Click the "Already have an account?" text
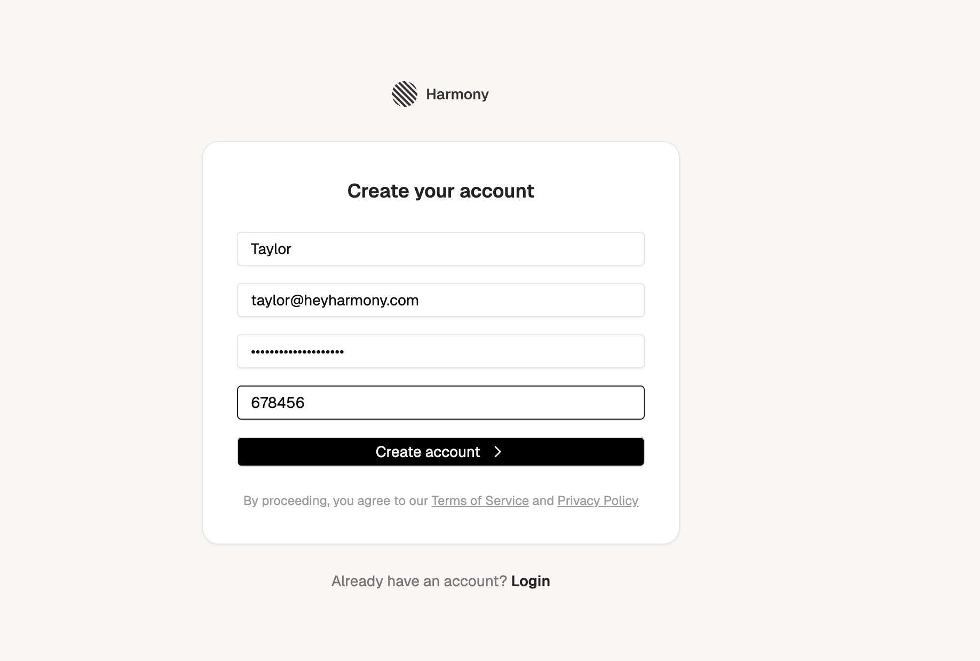The height and width of the screenshot is (661, 980). pyautogui.click(x=418, y=581)
